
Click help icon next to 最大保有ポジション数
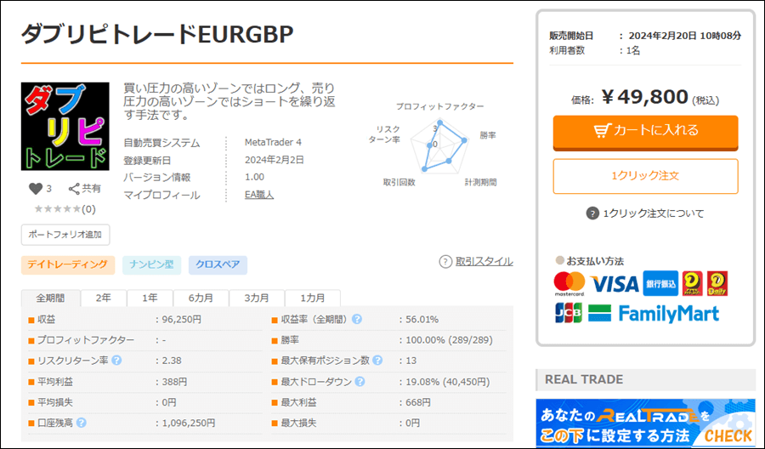[379, 361]
